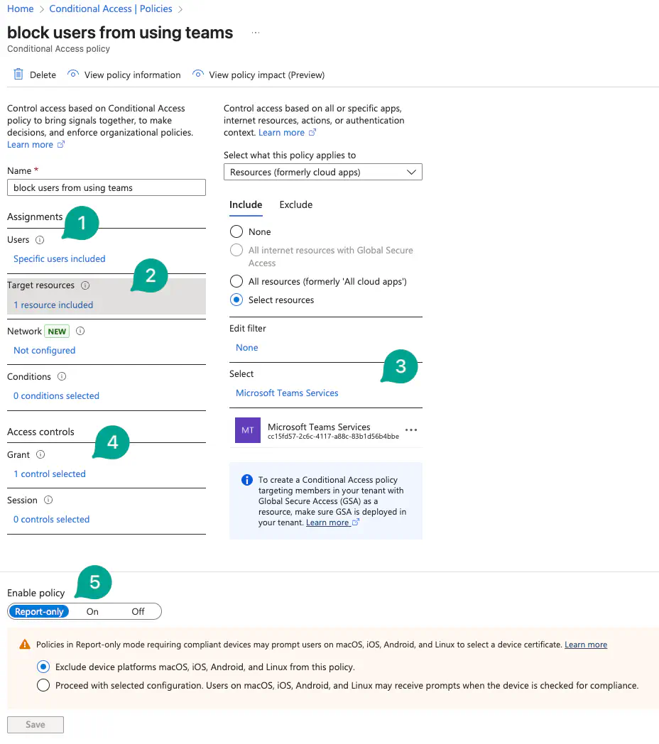Click the info icon beside Session
Viewport: 659px width, 744px height.
point(48,500)
